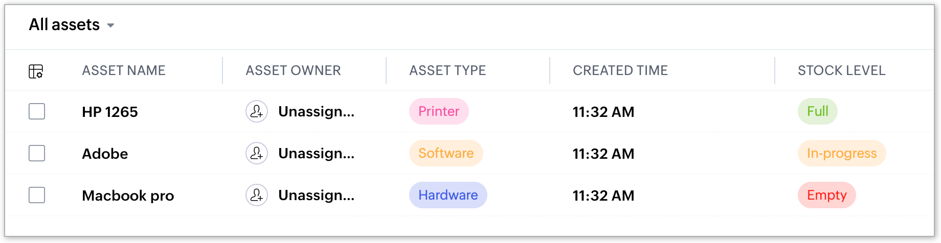Click the orange Software type tag

(x=446, y=153)
